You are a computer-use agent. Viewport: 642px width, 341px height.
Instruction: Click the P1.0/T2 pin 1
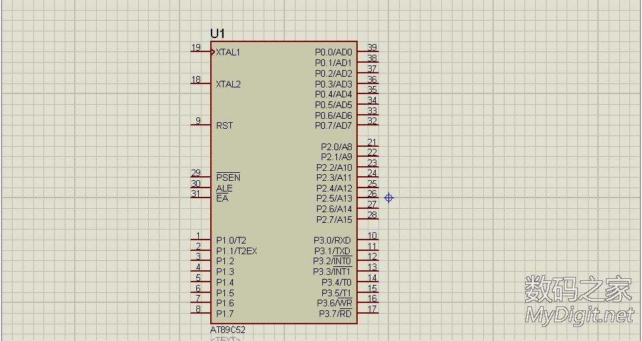tap(200, 240)
